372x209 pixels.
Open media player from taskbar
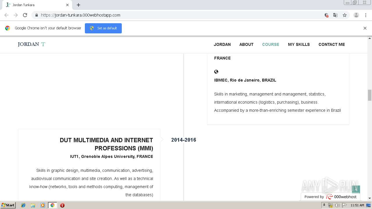tap(43, 205)
